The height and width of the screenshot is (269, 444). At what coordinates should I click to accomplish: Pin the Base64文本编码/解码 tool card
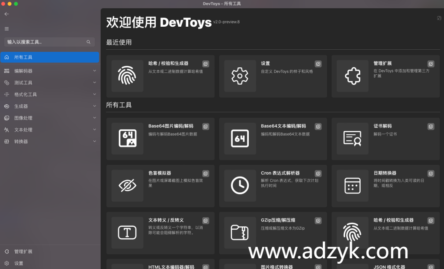tap(318, 126)
